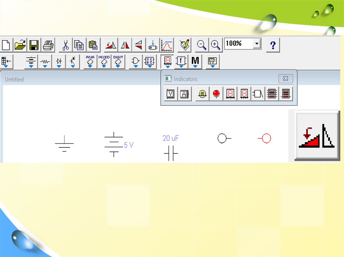
Task: Select the ground symbol on canvas
Action: point(64,143)
